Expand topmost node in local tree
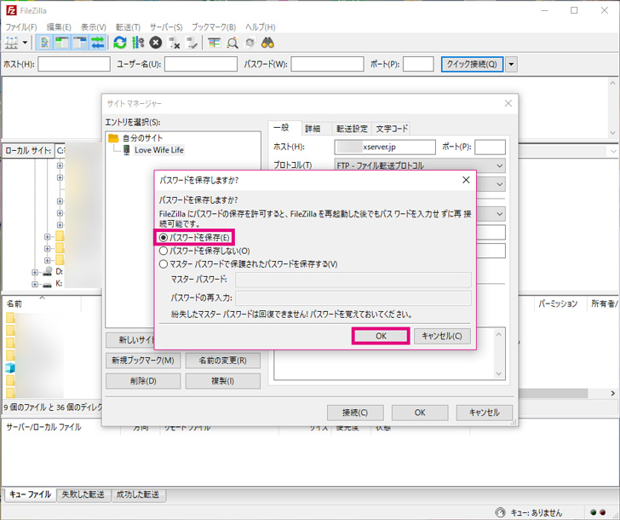The image size is (620, 520). 60,165
